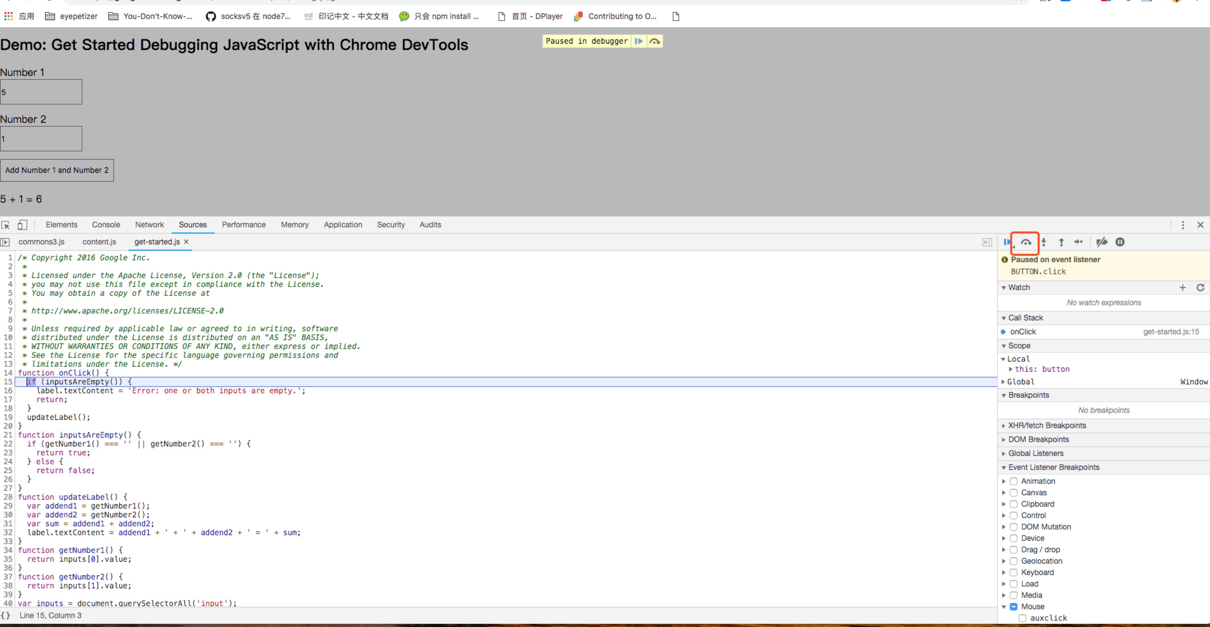Close the get-started.js file tab

[186, 241]
